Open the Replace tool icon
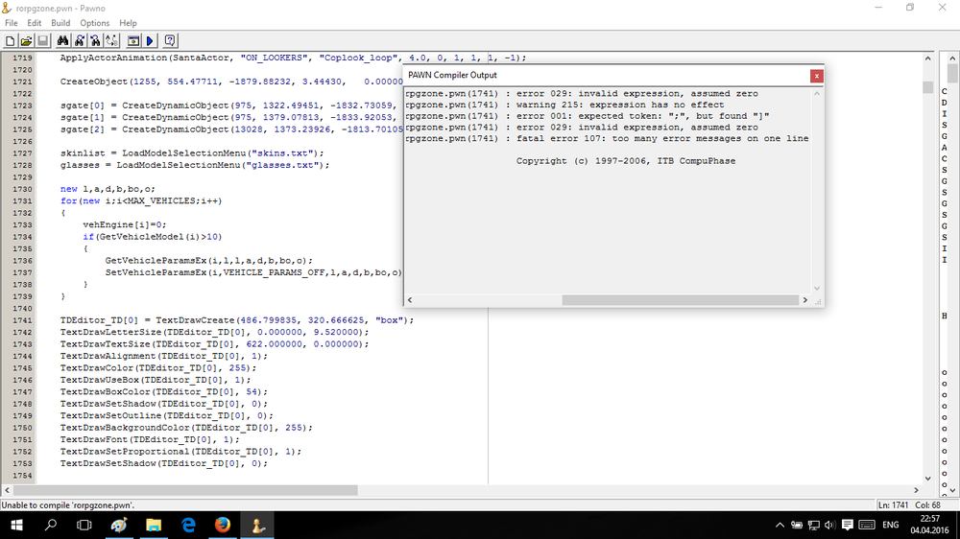The width and height of the screenshot is (960, 539). [x=112, y=41]
